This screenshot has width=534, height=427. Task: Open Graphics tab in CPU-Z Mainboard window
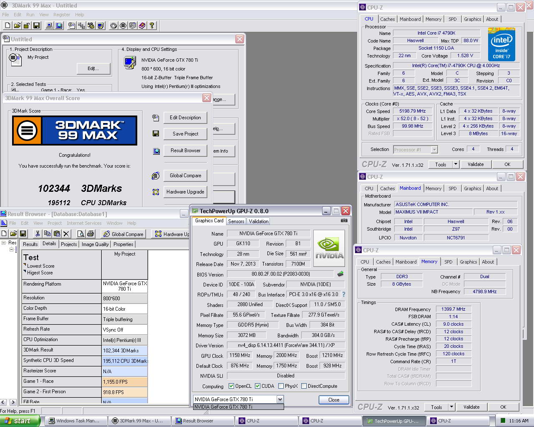tap(472, 188)
